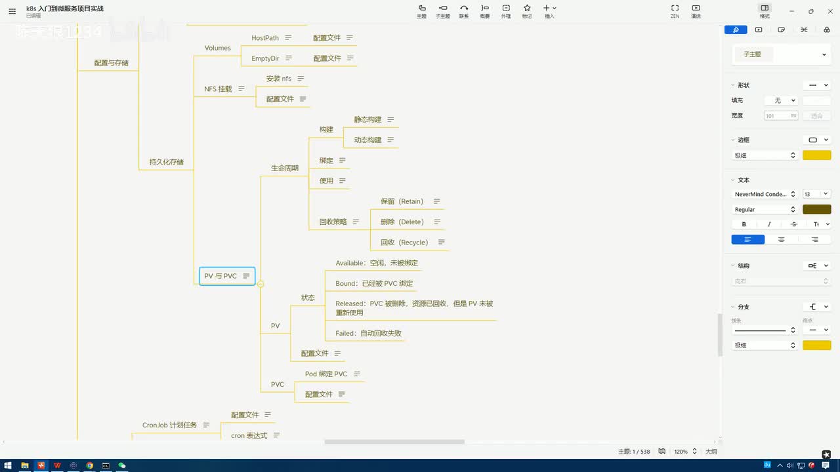
Task: Open the note icon on 静态构建
Action: tap(390, 119)
